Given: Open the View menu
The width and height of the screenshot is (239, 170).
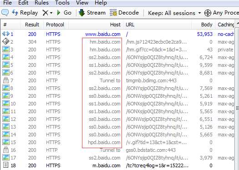Looking at the screenshot, I should pos(82,3).
